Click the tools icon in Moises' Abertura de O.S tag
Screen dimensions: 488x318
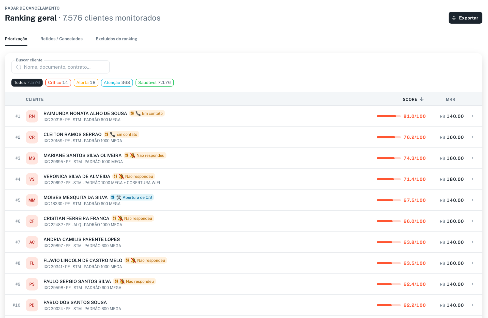click(x=119, y=197)
